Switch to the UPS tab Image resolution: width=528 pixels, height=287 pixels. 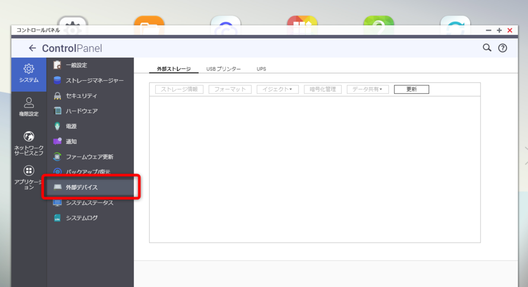point(261,69)
